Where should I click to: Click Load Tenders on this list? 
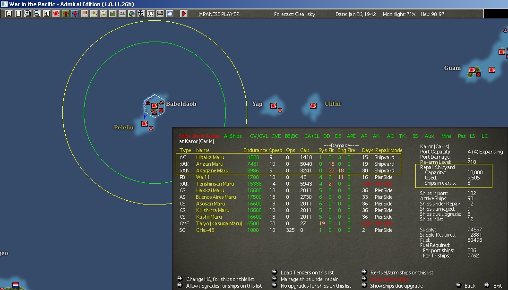307,273
